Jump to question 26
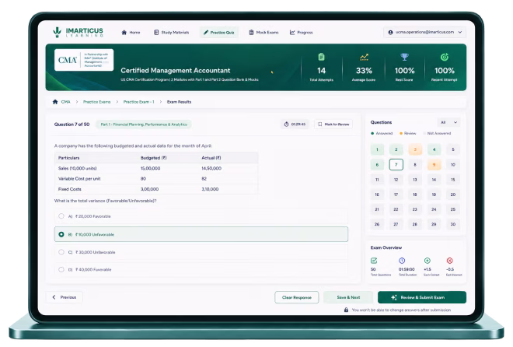513x347 pixels. click(x=377, y=224)
